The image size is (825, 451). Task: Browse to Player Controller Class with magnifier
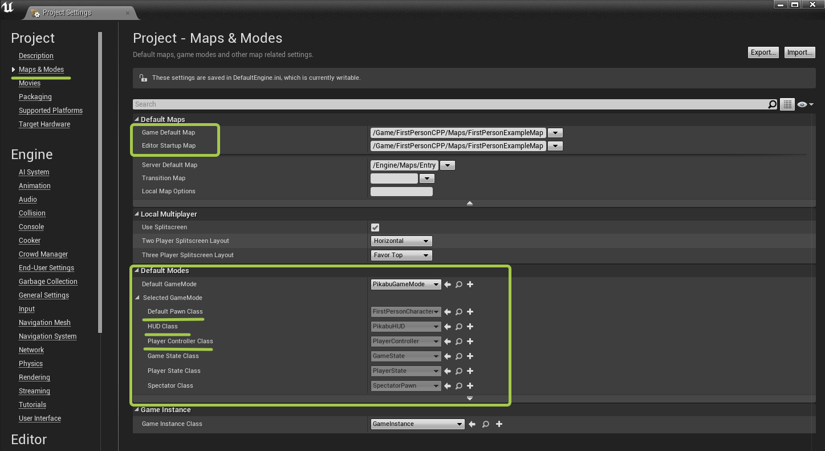coord(458,342)
